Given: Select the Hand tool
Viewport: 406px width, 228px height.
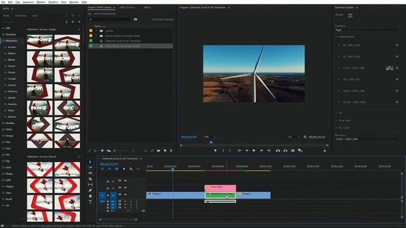Looking at the screenshot, I should (90, 196).
